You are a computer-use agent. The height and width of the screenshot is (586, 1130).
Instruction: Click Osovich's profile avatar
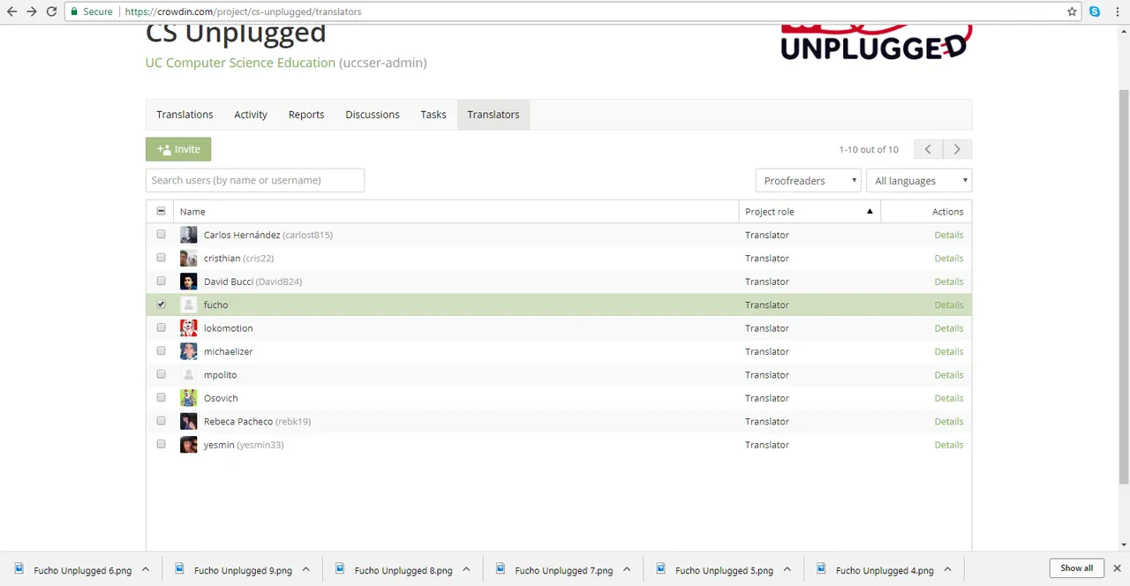pos(188,398)
